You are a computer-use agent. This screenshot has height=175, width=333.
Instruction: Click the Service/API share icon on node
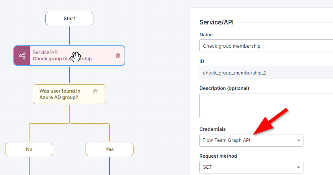(x=22, y=56)
